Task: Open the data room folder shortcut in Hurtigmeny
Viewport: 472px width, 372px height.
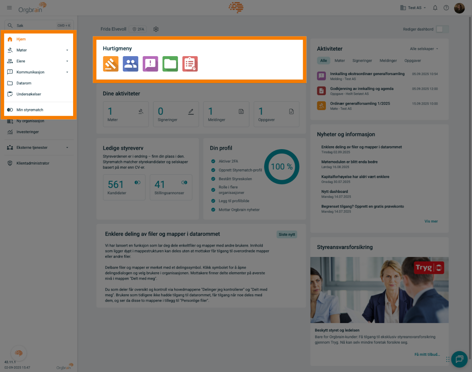Action: point(170,64)
